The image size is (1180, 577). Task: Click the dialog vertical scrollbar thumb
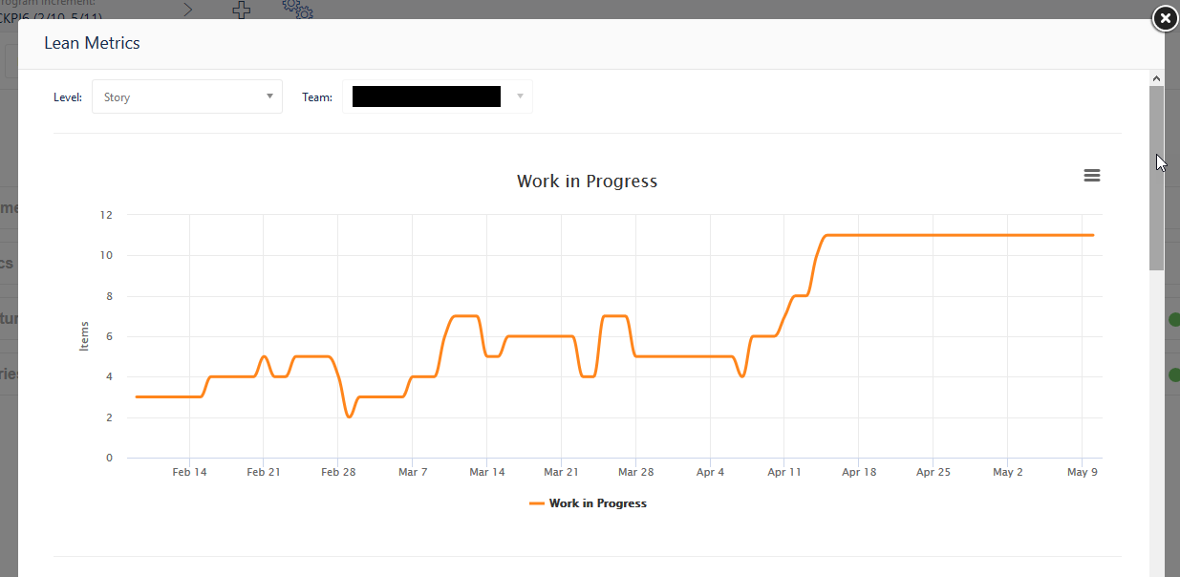point(1156,178)
